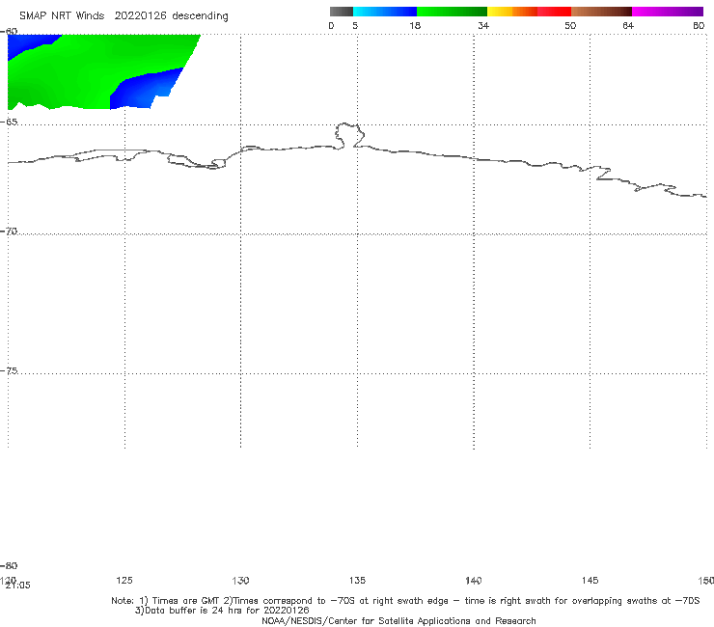Viewport: 714px width, 627px height.
Task: Click the 'NOAA/NESDIS/Center for Satellite Applications and Research' credit
Action: click(398, 620)
